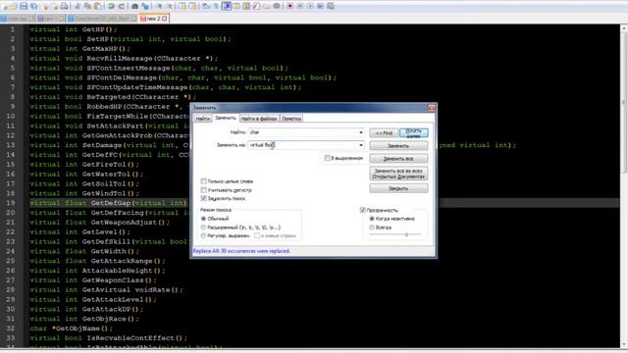The height and width of the screenshot is (353, 628).
Task: Open the 'Найти' history dropdown arrow
Action: pos(361,132)
